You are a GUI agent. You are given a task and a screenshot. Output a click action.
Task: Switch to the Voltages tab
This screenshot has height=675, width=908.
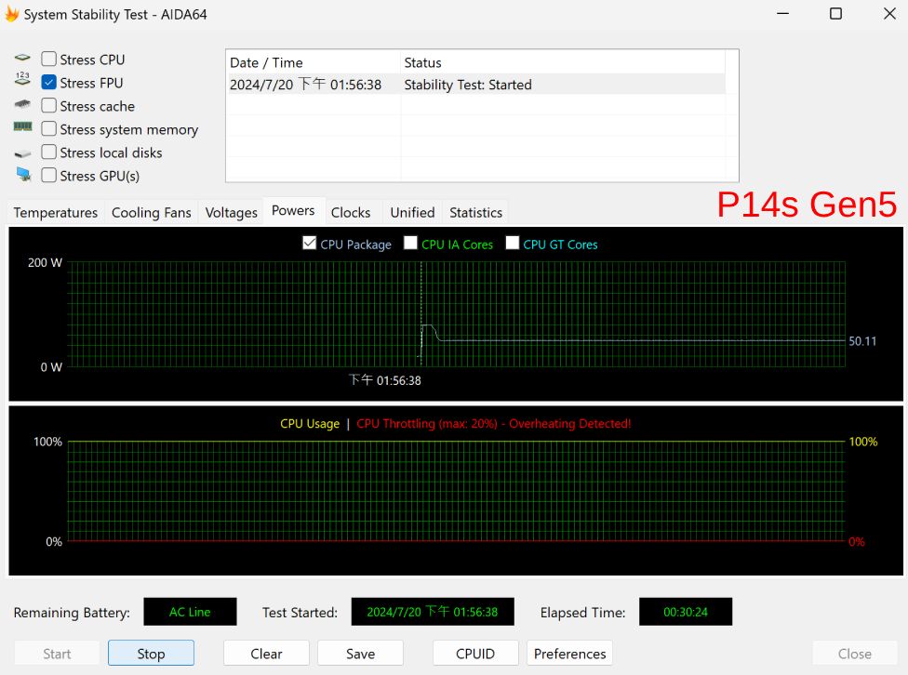coord(231,213)
